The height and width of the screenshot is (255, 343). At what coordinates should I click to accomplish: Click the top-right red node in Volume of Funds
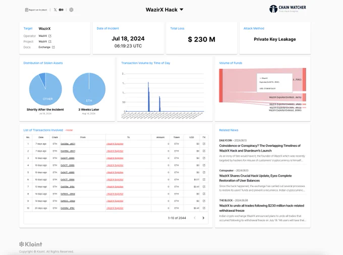tap(304, 80)
